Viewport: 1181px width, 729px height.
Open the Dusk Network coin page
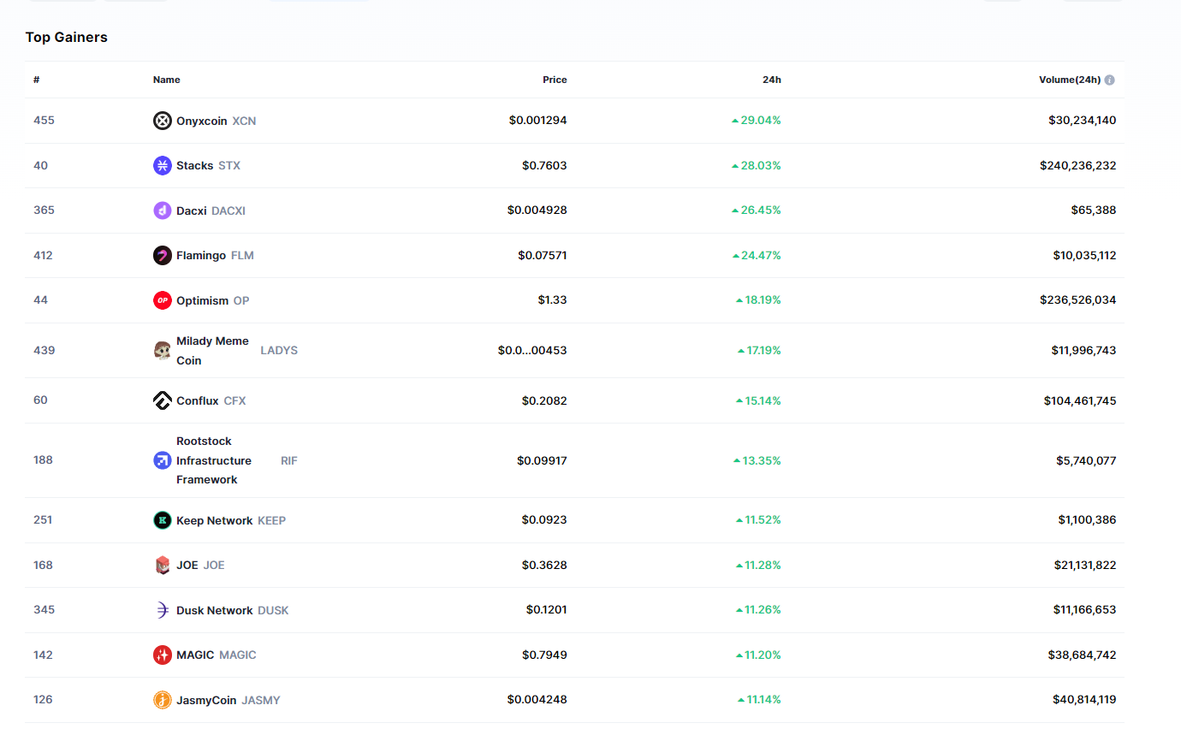pyautogui.click(x=215, y=610)
